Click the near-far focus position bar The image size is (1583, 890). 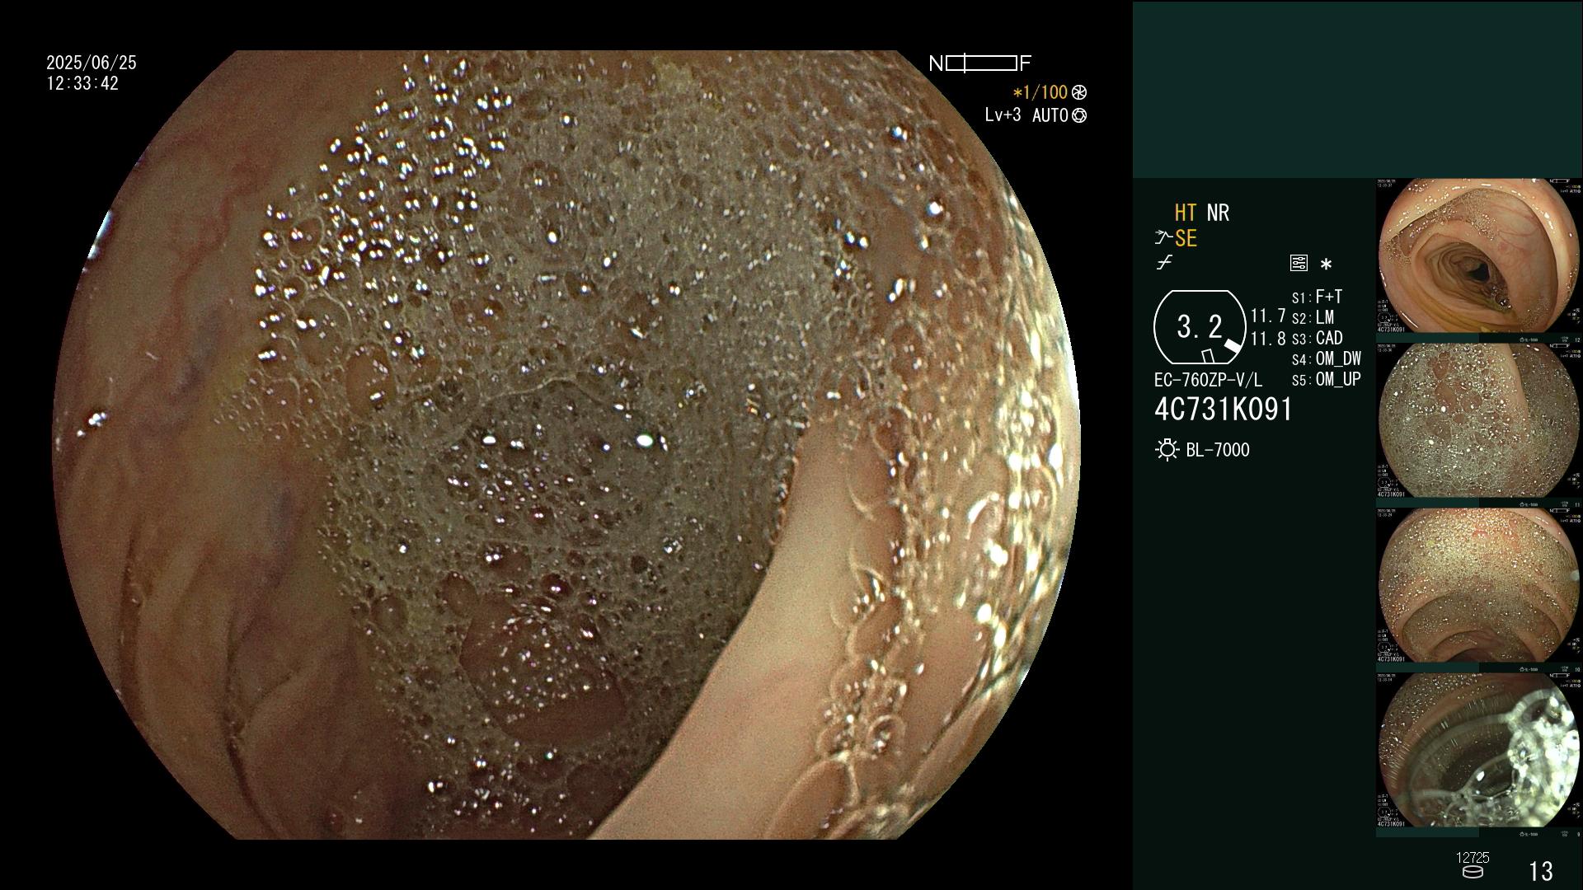(981, 63)
